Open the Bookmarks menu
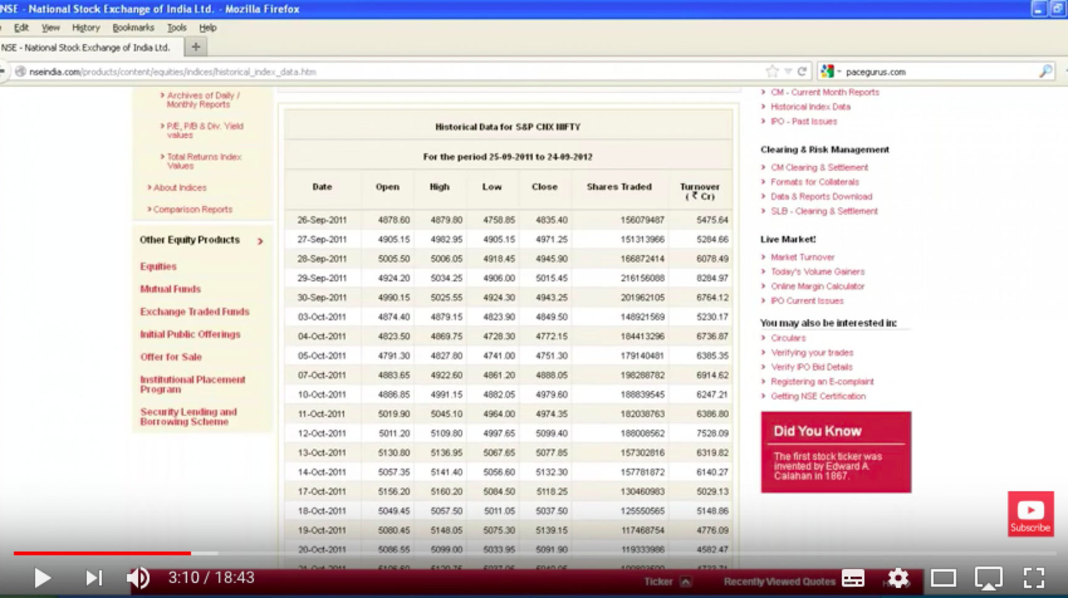 click(x=133, y=28)
